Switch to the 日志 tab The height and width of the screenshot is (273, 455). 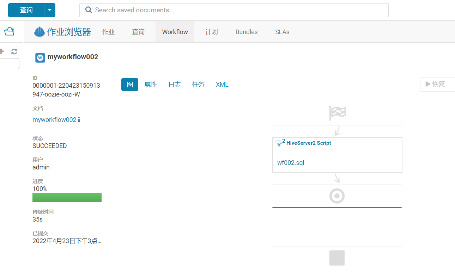tap(175, 85)
